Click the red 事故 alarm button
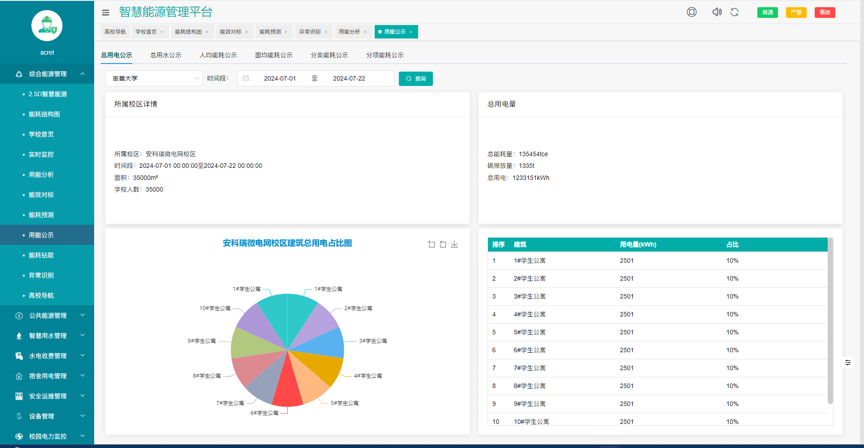 825,13
